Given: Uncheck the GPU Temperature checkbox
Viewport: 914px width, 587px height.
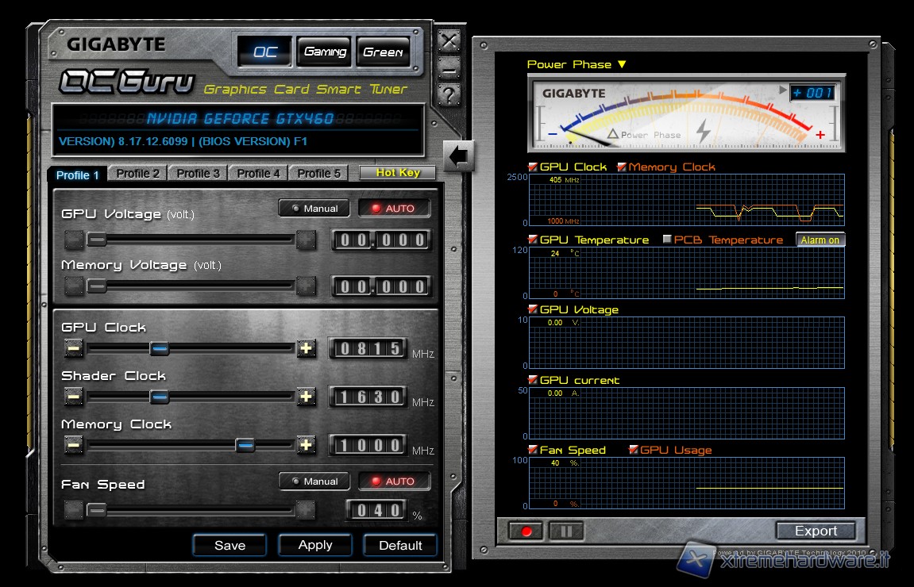Looking at the screenshot, I should pos(533,240).
